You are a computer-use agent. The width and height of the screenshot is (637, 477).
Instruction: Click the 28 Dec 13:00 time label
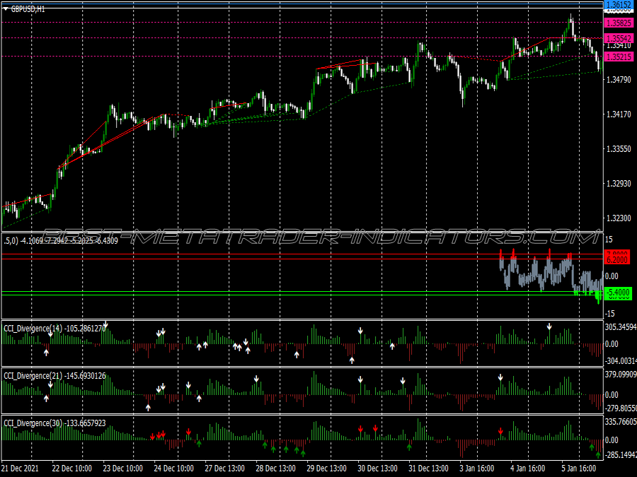point(275,469)
